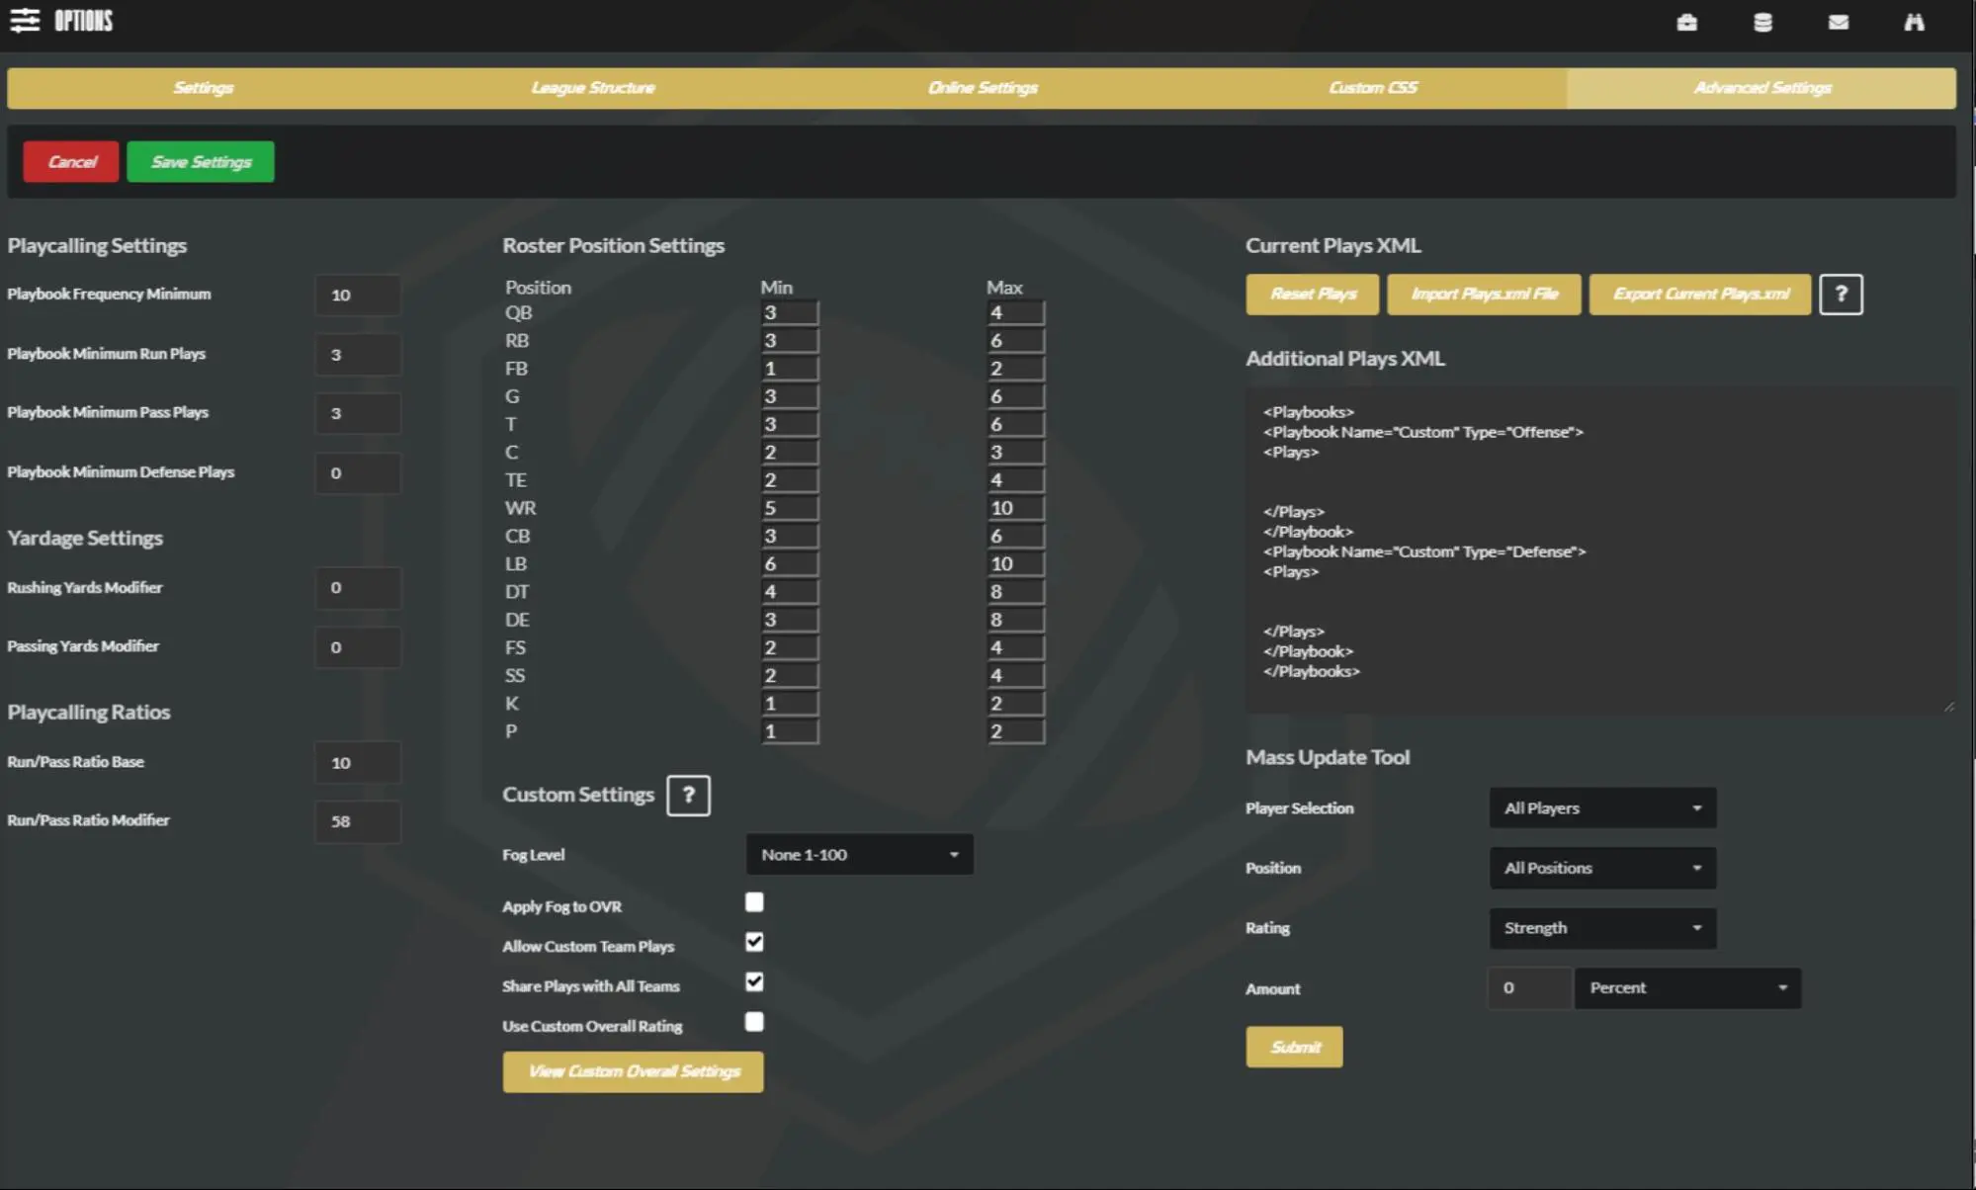Click the briefcase icon in the top bar

(1687, 22)
